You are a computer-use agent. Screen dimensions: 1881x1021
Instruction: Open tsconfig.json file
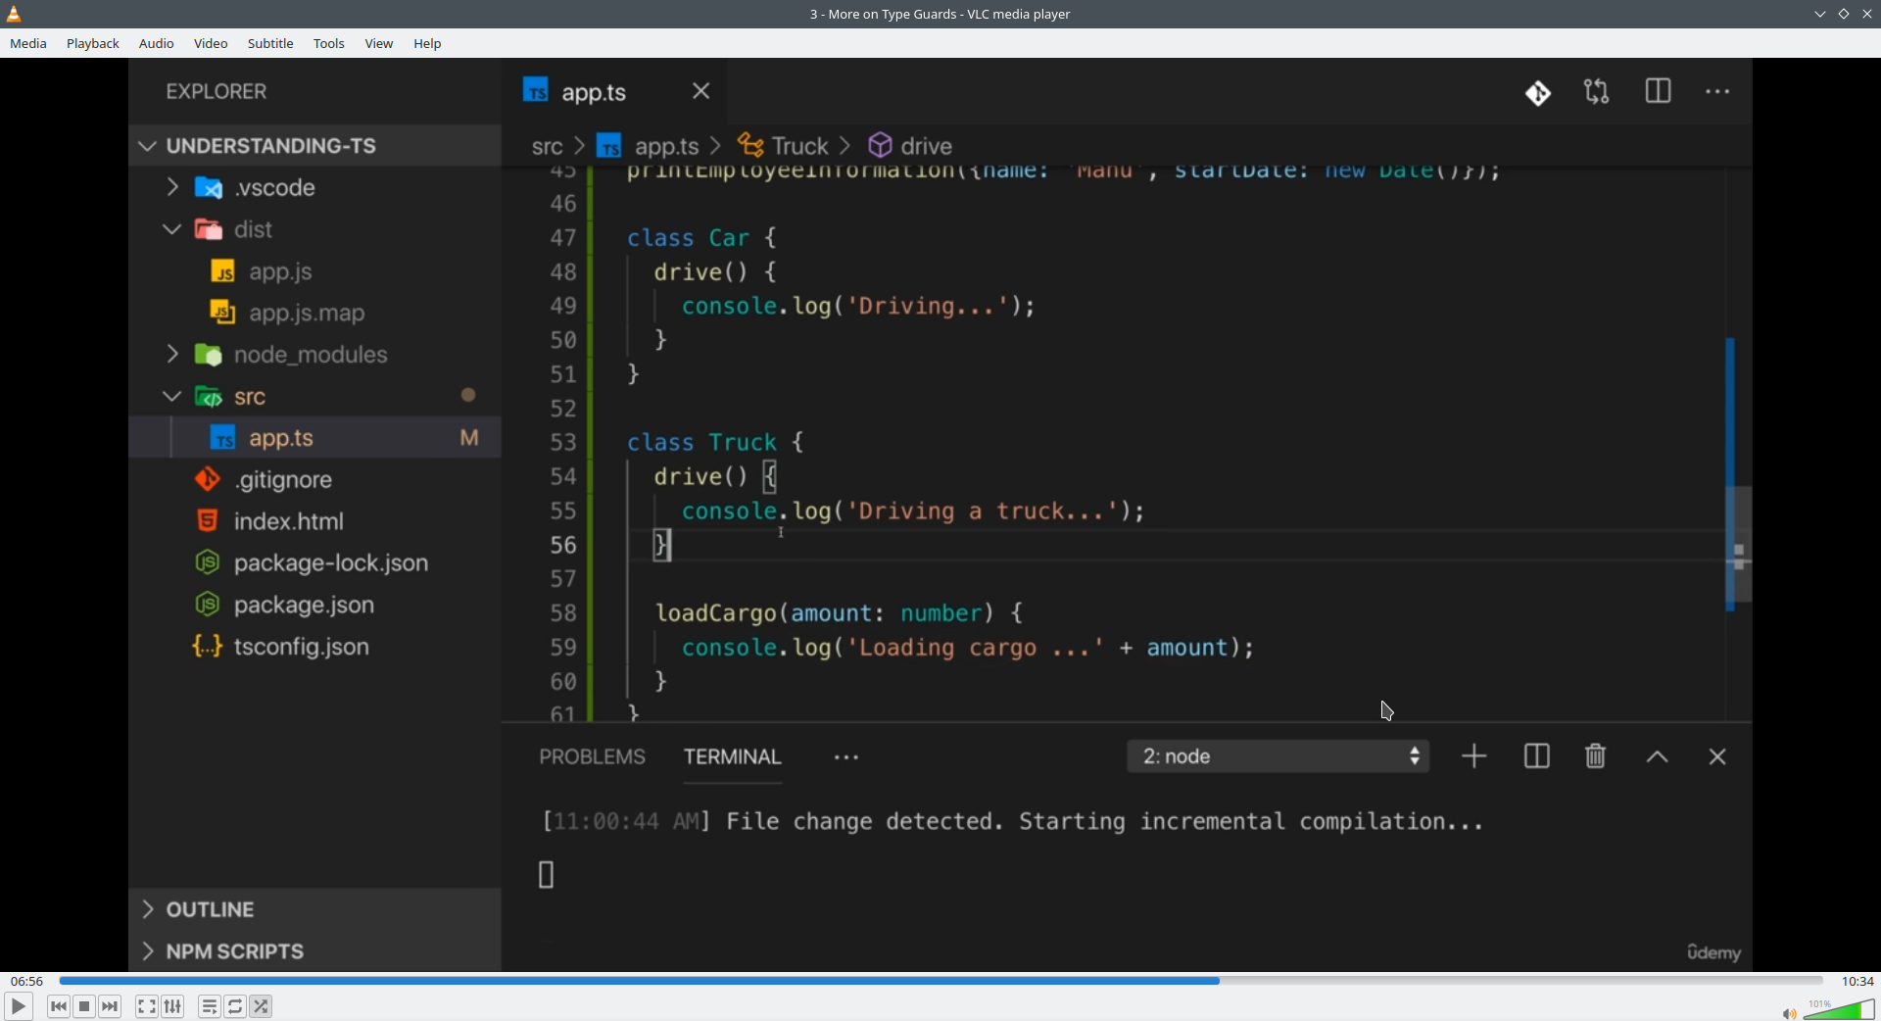click(x=315, y=647)
